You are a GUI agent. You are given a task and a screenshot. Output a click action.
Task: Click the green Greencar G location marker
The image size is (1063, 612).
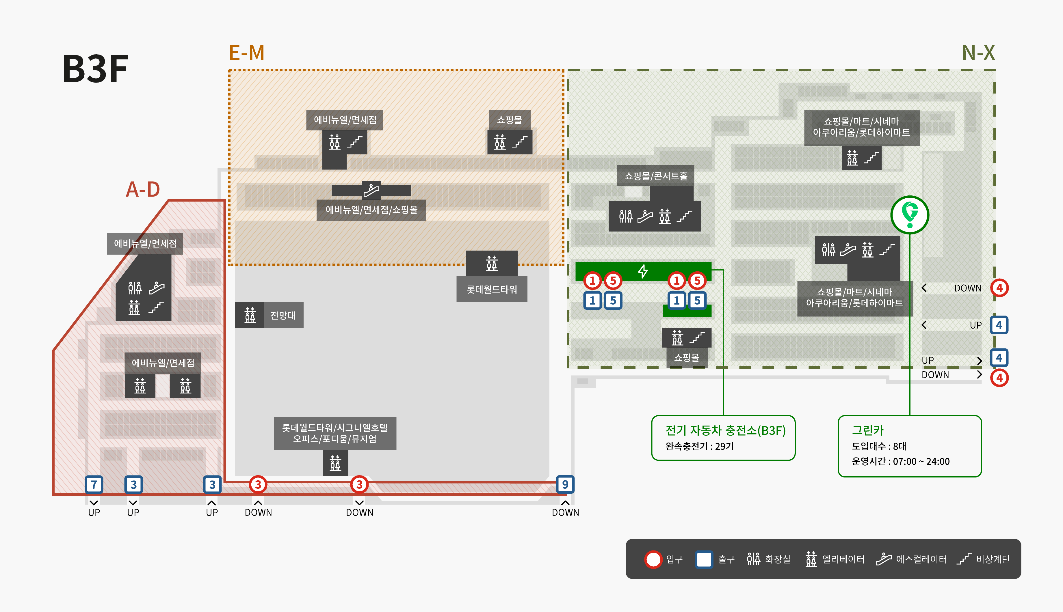click(x=910, y=215)
